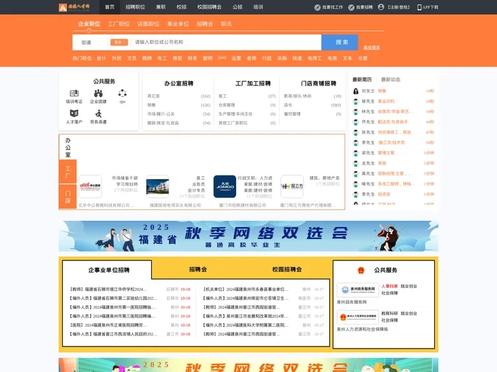Switch to the 最新动态 tab
The width and height of the screenshot is (497, 372).
(x=391, y=79)
